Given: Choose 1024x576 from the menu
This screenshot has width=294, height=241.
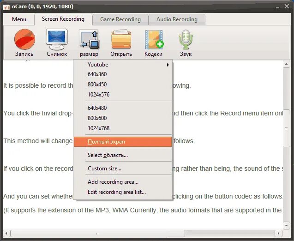Looking at the screenshot, I should pyautogui.click(x=123, y=95).
